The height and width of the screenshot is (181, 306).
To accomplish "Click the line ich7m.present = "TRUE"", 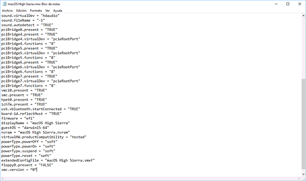I will (x=24, y=104).
